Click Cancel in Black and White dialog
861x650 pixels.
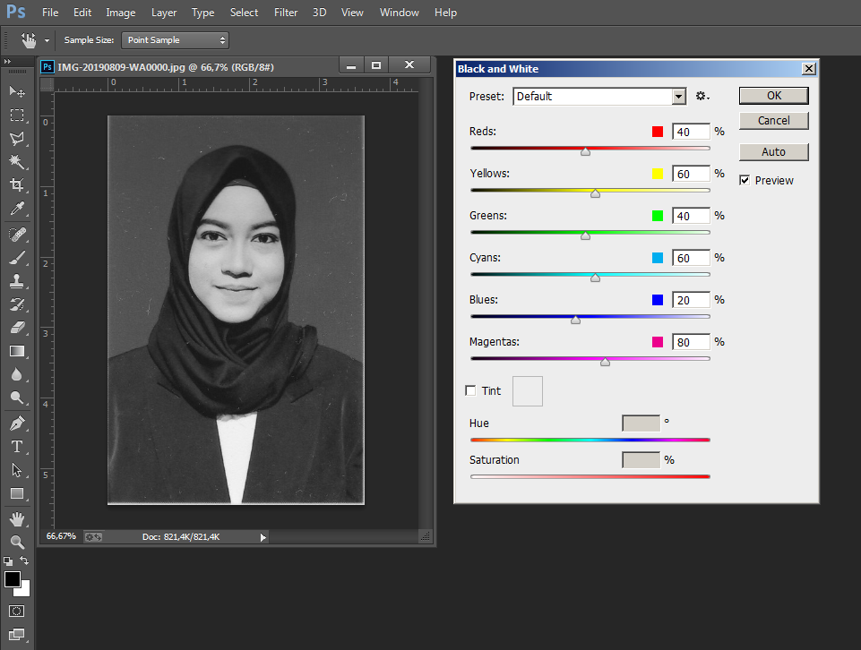774,121
